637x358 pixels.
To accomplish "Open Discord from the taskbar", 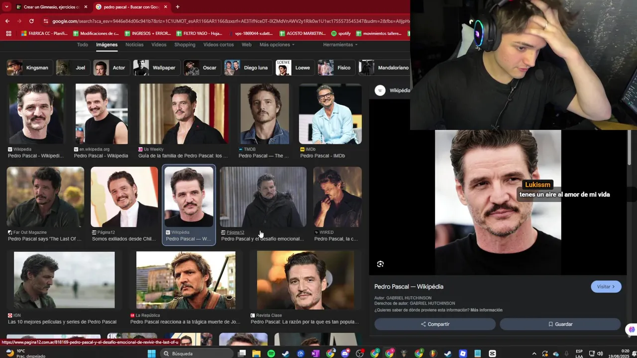I will [345, 354].
